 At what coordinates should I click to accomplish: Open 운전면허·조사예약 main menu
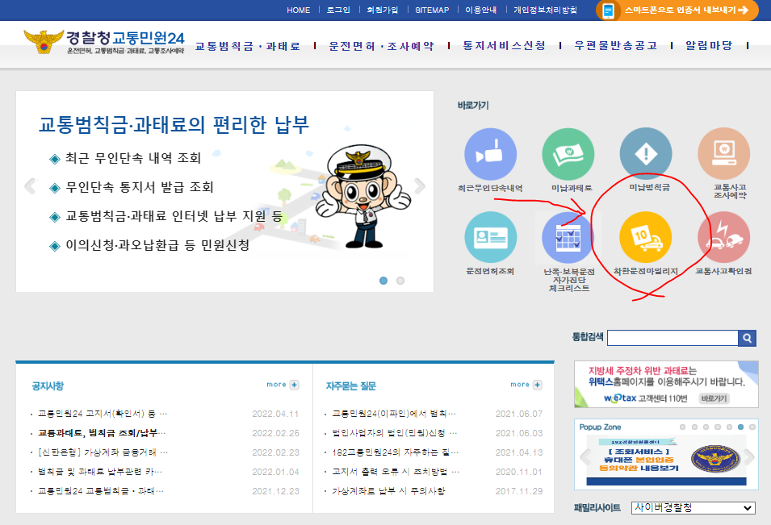[382, 46]
